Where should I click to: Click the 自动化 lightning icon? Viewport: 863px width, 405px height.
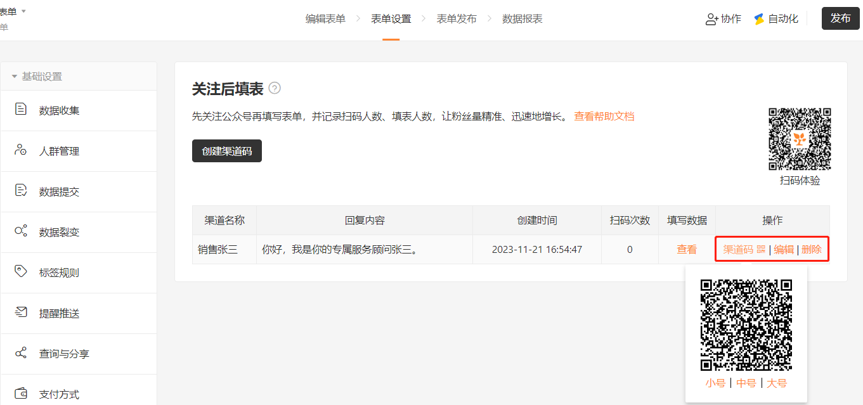coord(759,19)
